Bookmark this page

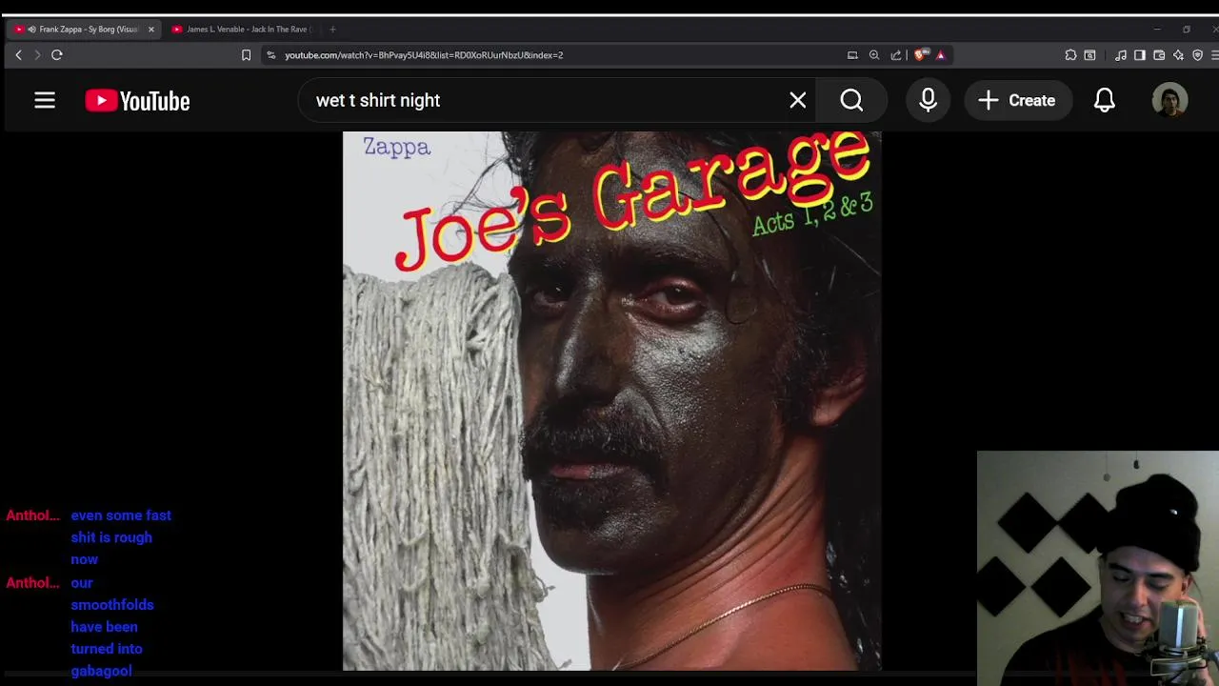click(246, 55)
